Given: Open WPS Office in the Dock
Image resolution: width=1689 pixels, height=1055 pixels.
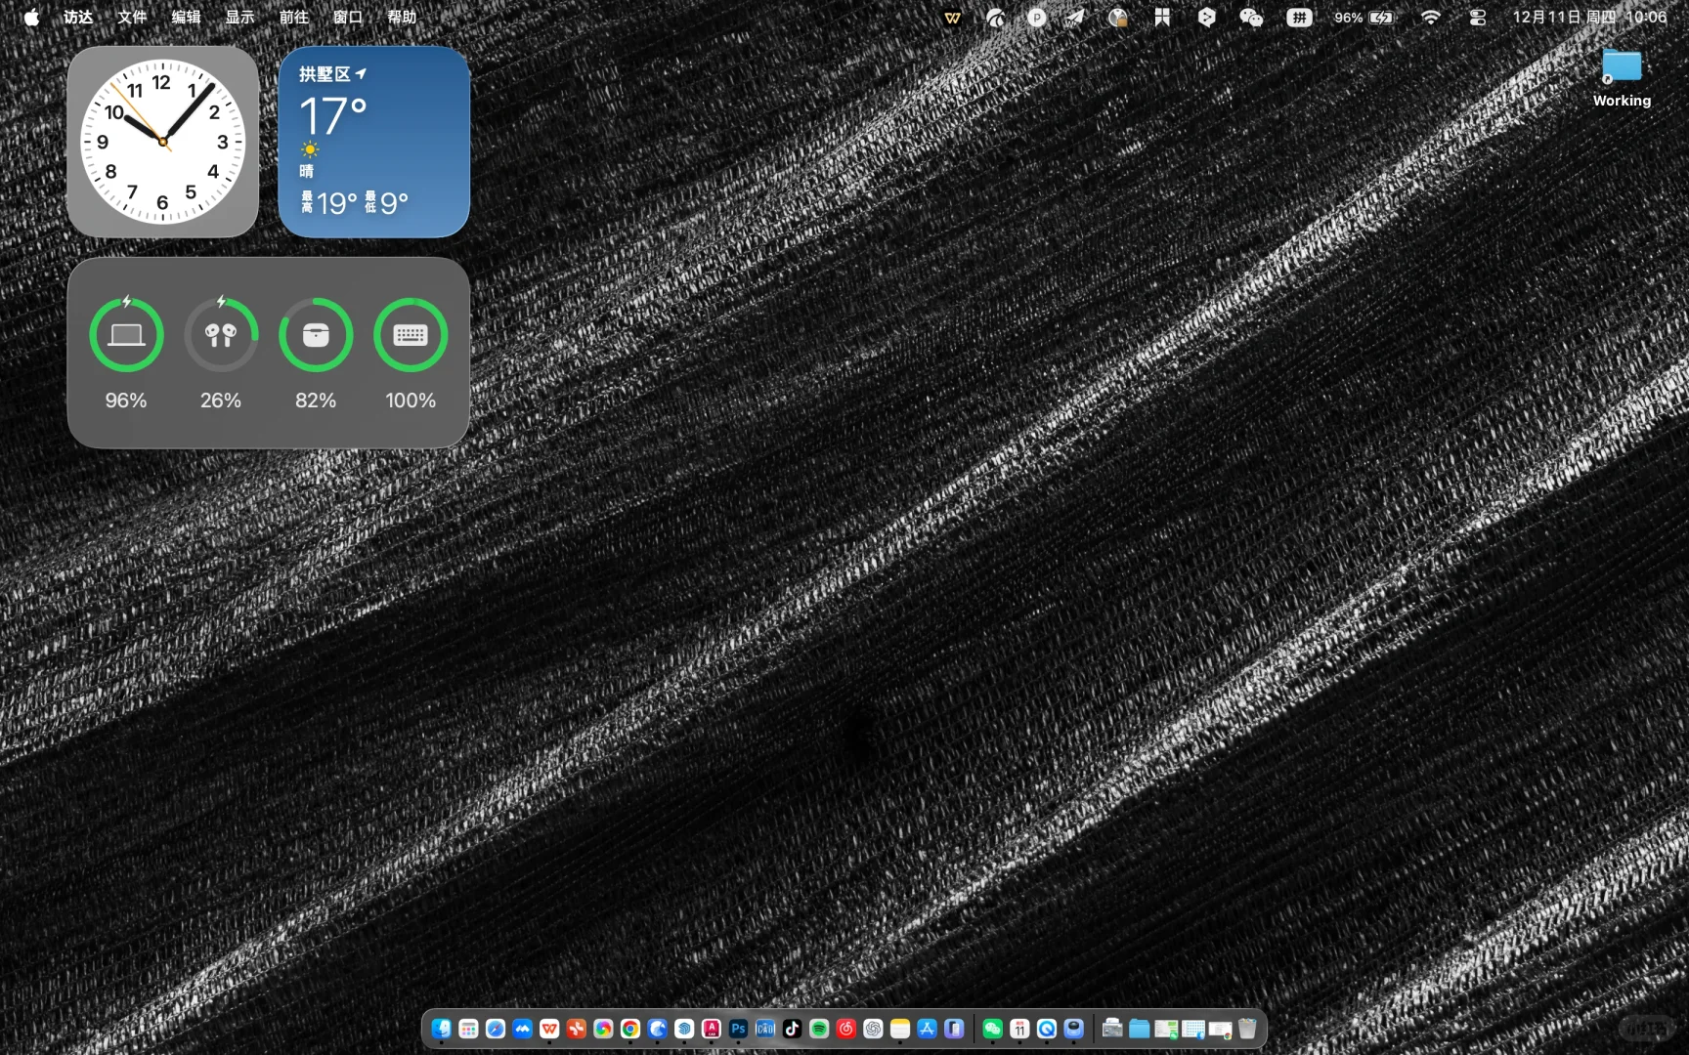Looking at the screenshot, I should 549,1029.
